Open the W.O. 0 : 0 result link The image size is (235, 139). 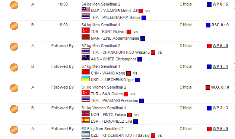point(220,87)
